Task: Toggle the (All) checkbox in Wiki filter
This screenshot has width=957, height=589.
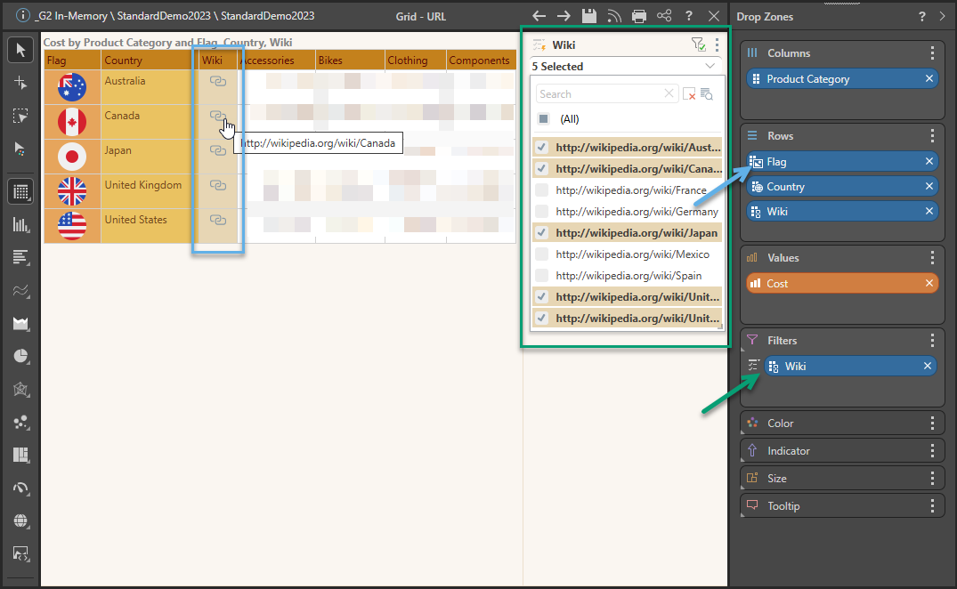Action: pos(543,119)
